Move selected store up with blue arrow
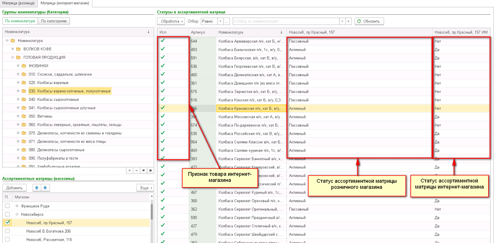Image resolution: width=494 pixels, height=243 pixels. tap(37, 188)
